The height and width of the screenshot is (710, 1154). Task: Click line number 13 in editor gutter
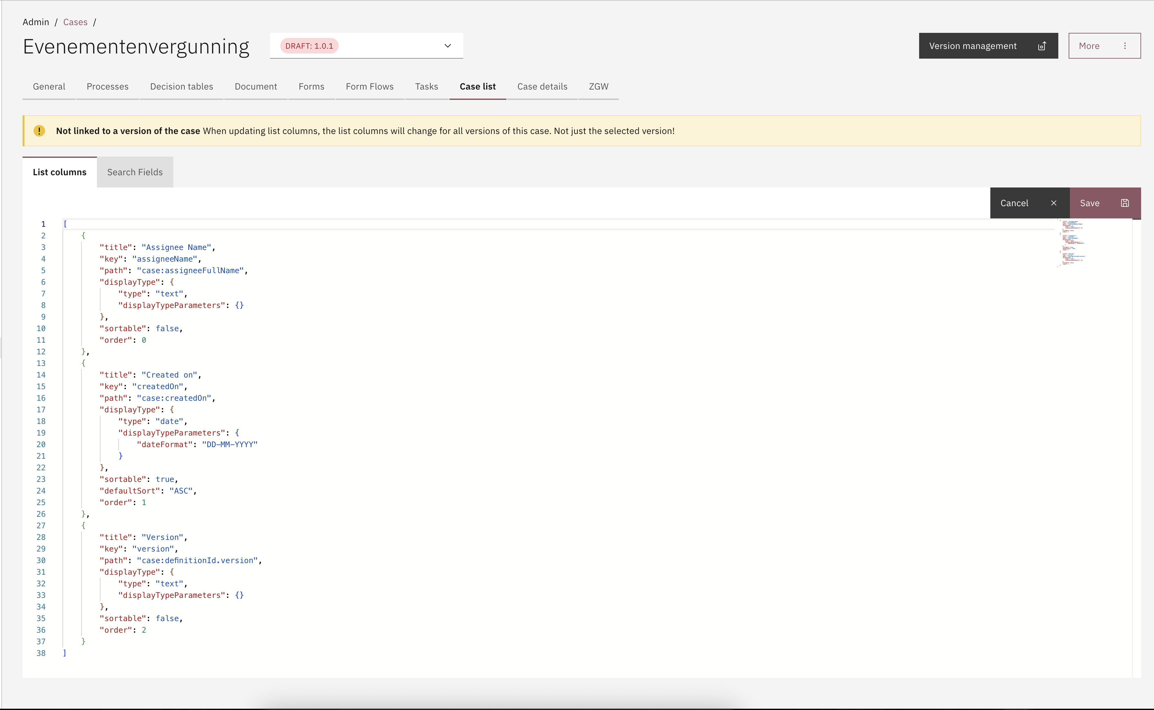(x=41, y=363)
